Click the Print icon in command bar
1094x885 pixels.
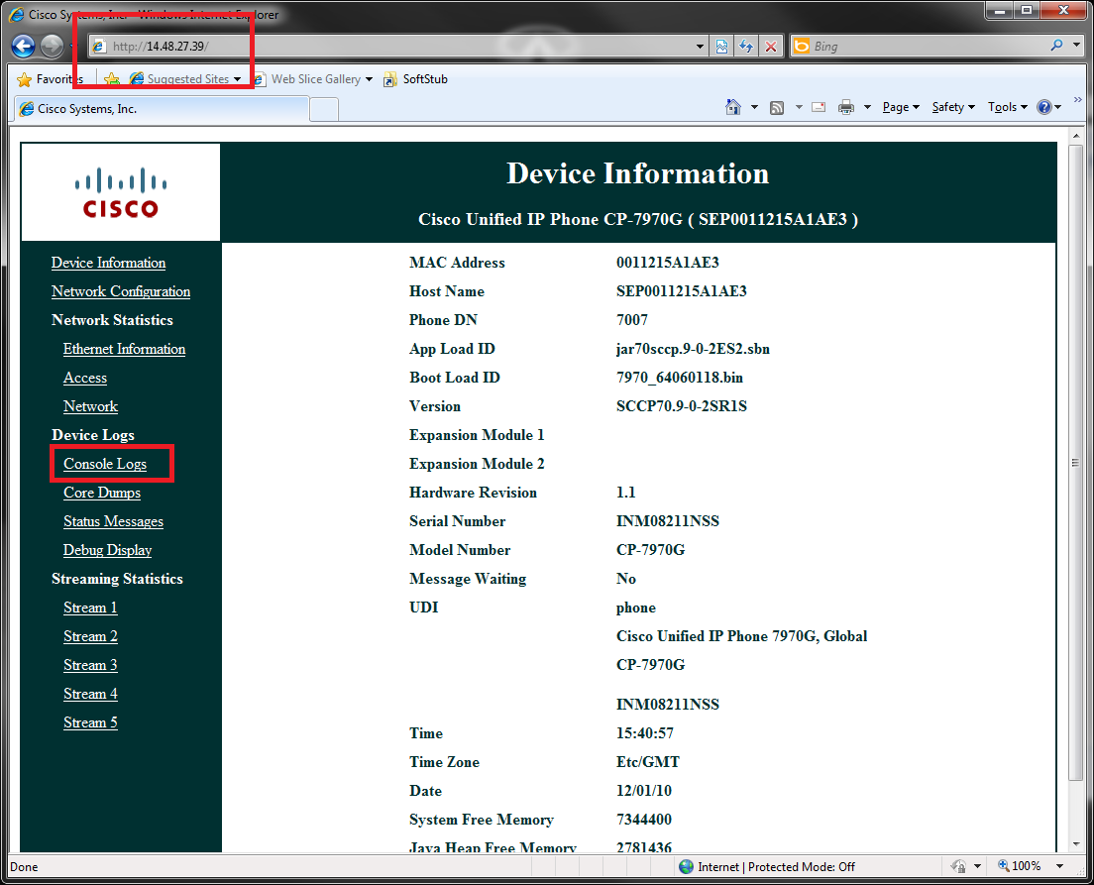point(846,107)
